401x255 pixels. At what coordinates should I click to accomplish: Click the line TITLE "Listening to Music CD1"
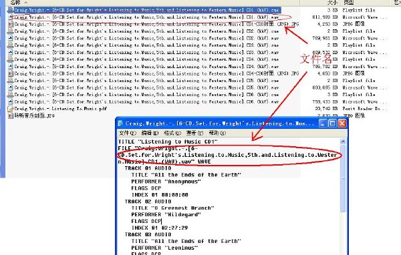[168, 142]
